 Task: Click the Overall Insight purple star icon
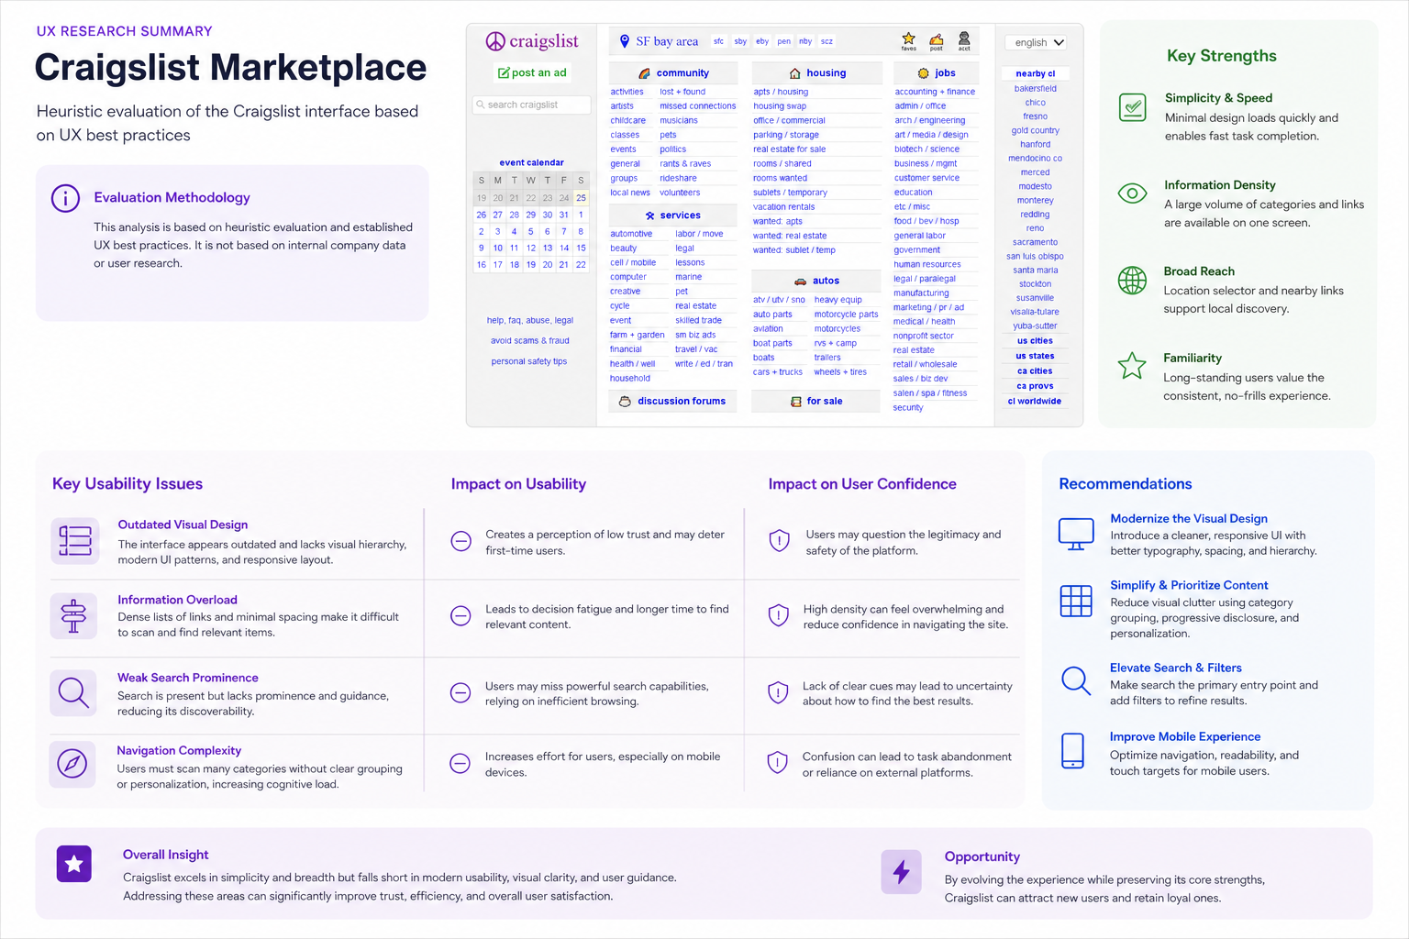74,864
